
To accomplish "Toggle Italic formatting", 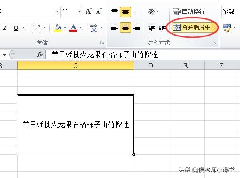I will coord(5,28).
